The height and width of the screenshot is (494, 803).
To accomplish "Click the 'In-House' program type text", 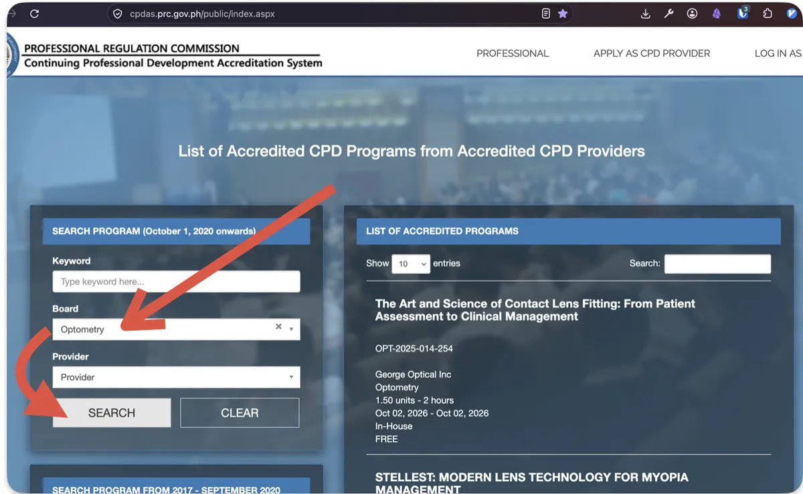I will pos(394,426).
